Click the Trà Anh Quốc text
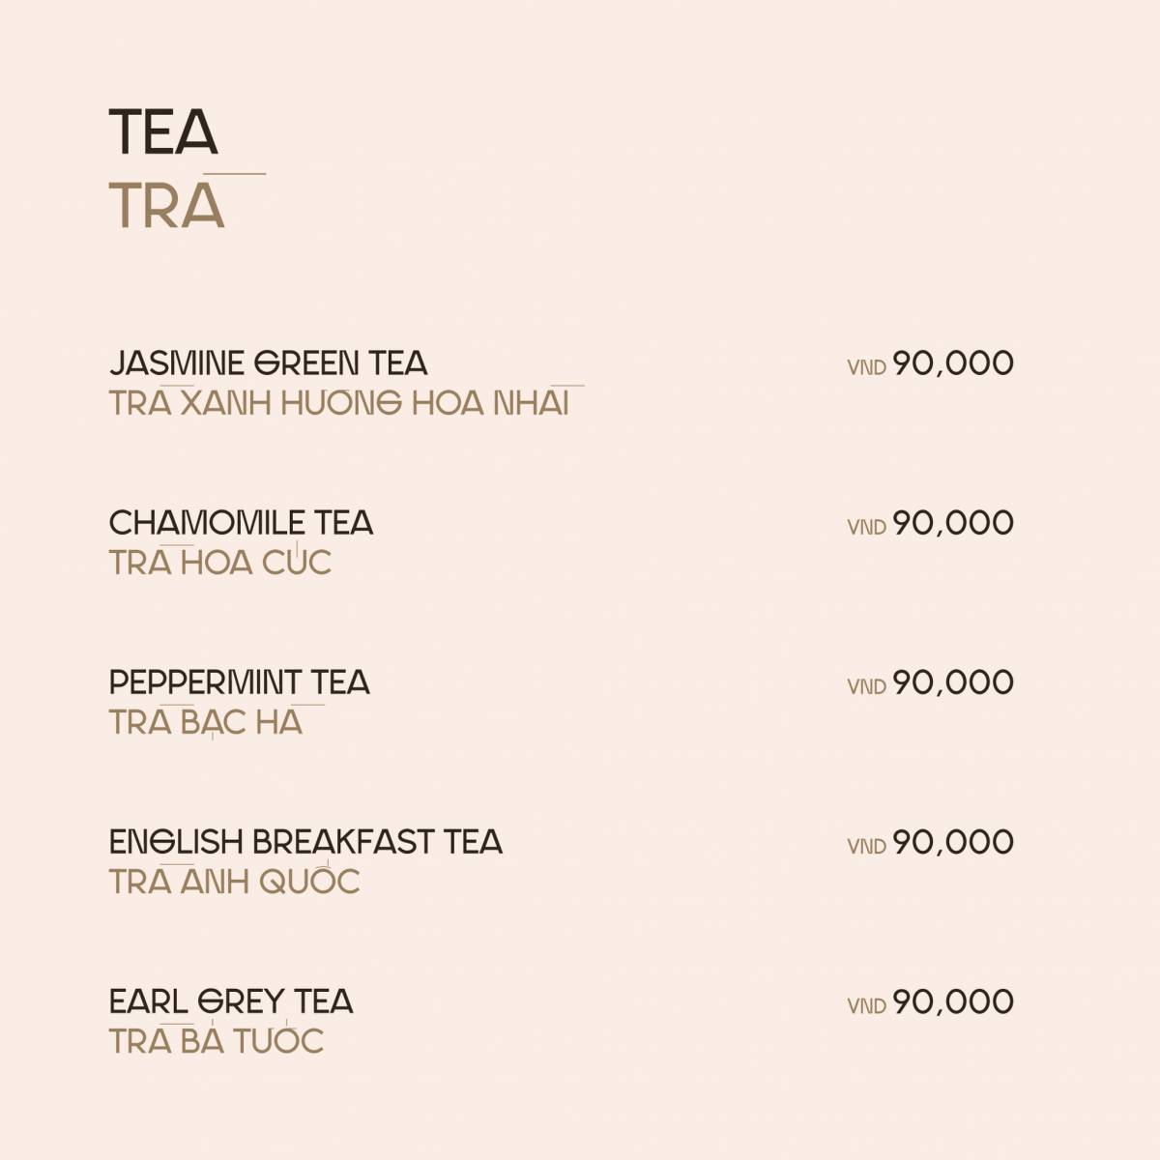The width and height of the screenshot is (1160, 1160). (234, 881)
